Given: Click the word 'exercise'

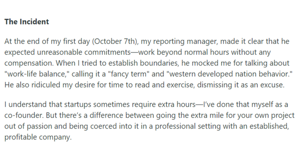Looking at the screenshot, I should tap(180, 85).
